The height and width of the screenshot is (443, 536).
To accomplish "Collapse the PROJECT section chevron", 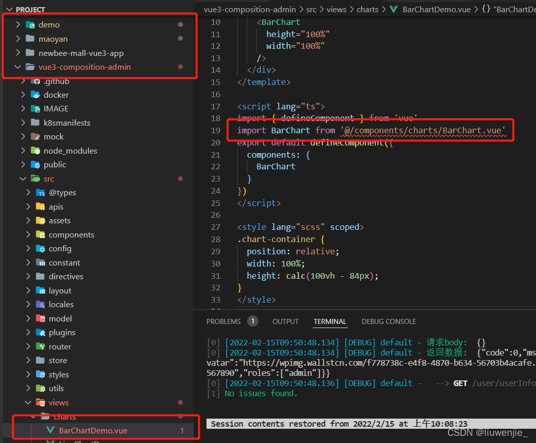I will point(9,10).
